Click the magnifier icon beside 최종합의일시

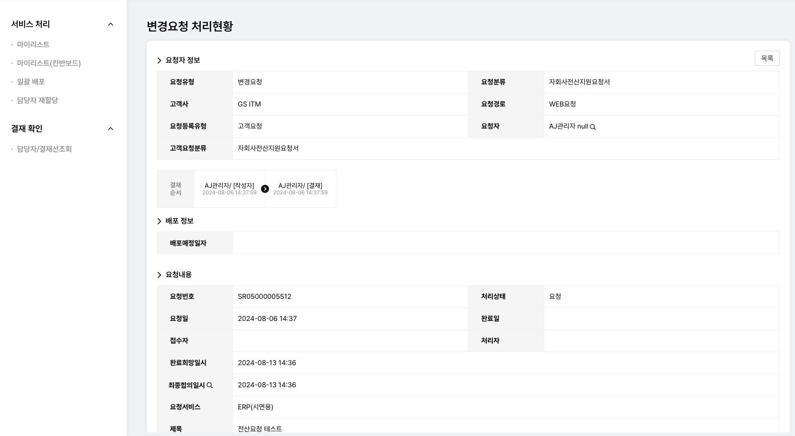210,385
